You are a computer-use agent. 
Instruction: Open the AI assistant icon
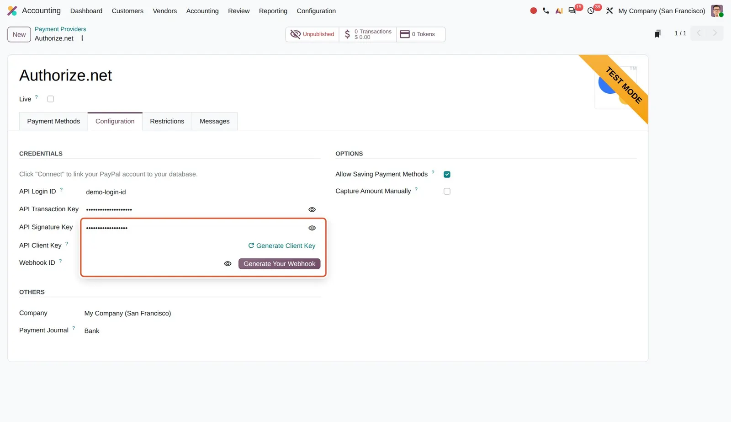559,11
